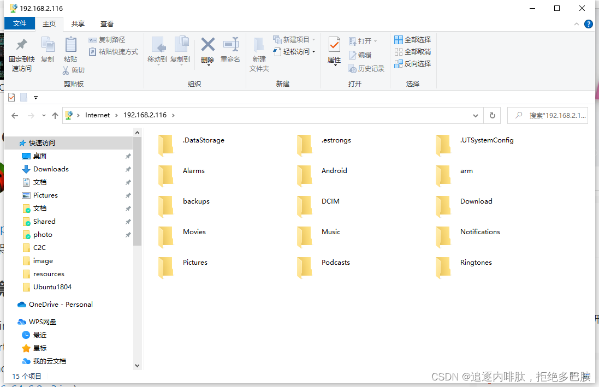Click the quick access Properties checkmark icon
Viewport: 599px width, 387px height.
pyautogui.click(x=11, y=97)
